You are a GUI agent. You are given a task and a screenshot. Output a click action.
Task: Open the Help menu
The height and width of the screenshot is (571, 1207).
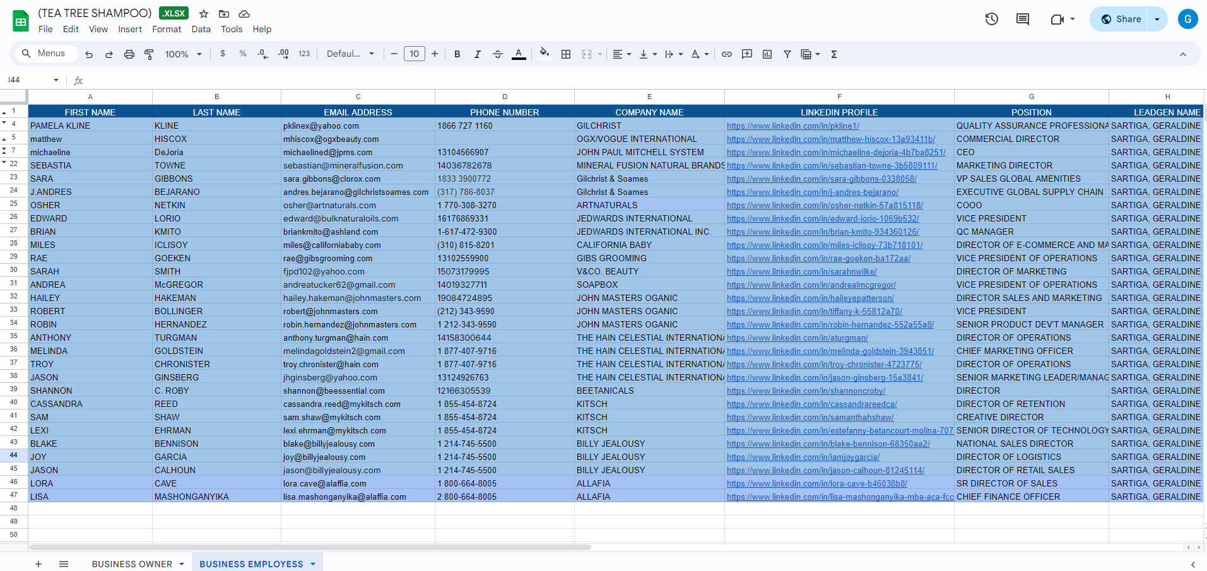[262, 29]
